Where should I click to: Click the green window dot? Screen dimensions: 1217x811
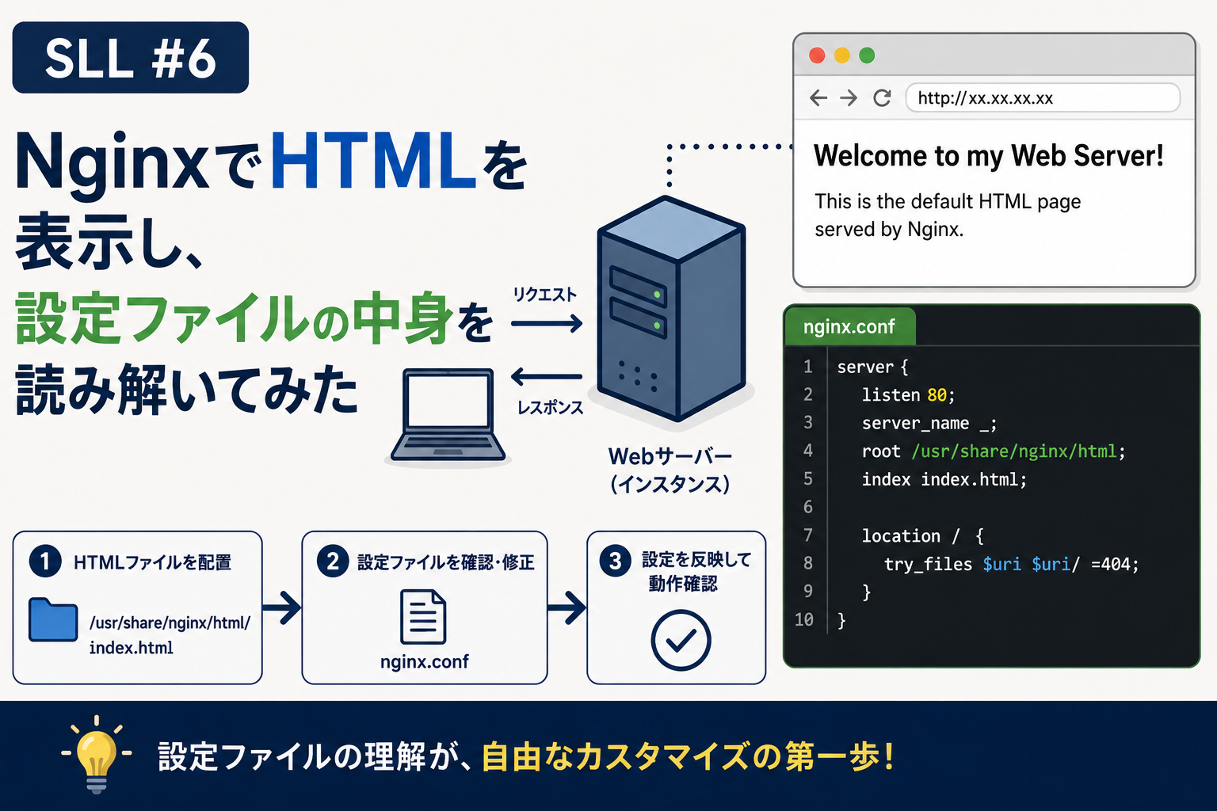[x=867, y=55]
